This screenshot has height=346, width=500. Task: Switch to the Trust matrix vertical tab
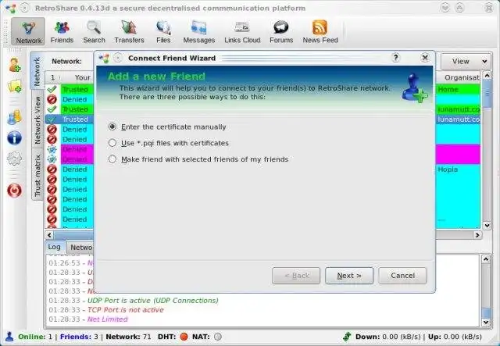(37, 176)
